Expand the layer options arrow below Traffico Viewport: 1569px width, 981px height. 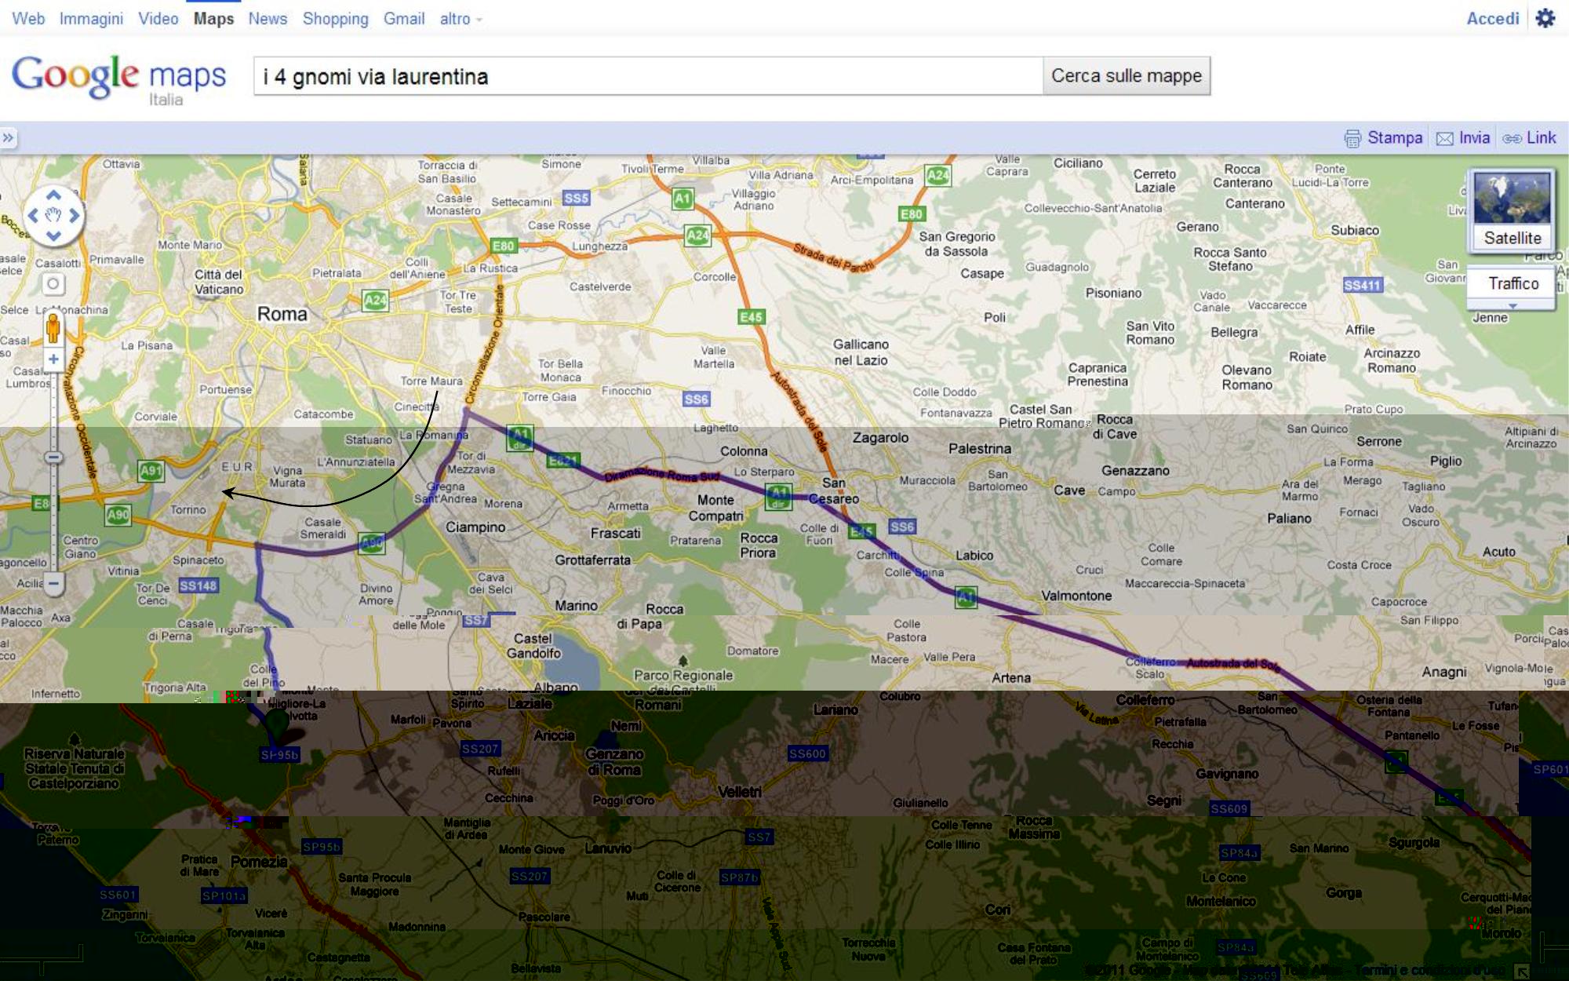coord(1513,305)
